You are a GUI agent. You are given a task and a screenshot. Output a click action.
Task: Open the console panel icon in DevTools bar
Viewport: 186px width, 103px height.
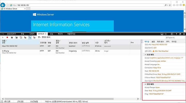pyautogui.click(x=172, y=34)
